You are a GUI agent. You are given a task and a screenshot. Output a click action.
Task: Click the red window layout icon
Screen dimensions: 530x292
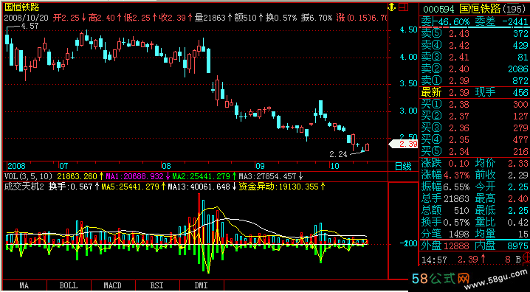click(404, 7)
